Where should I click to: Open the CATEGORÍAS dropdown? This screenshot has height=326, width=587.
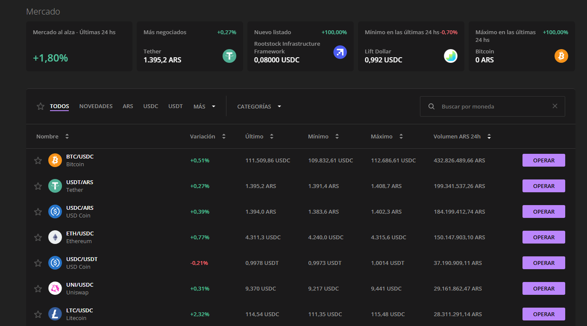point(259,106)
